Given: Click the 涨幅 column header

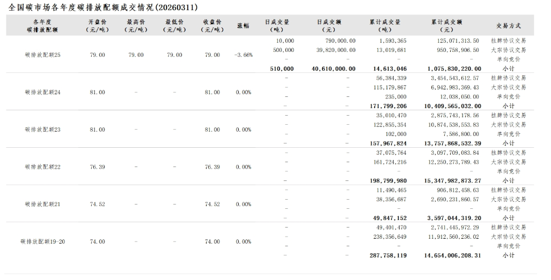Looking at the screenshot, I should (243, 26).
